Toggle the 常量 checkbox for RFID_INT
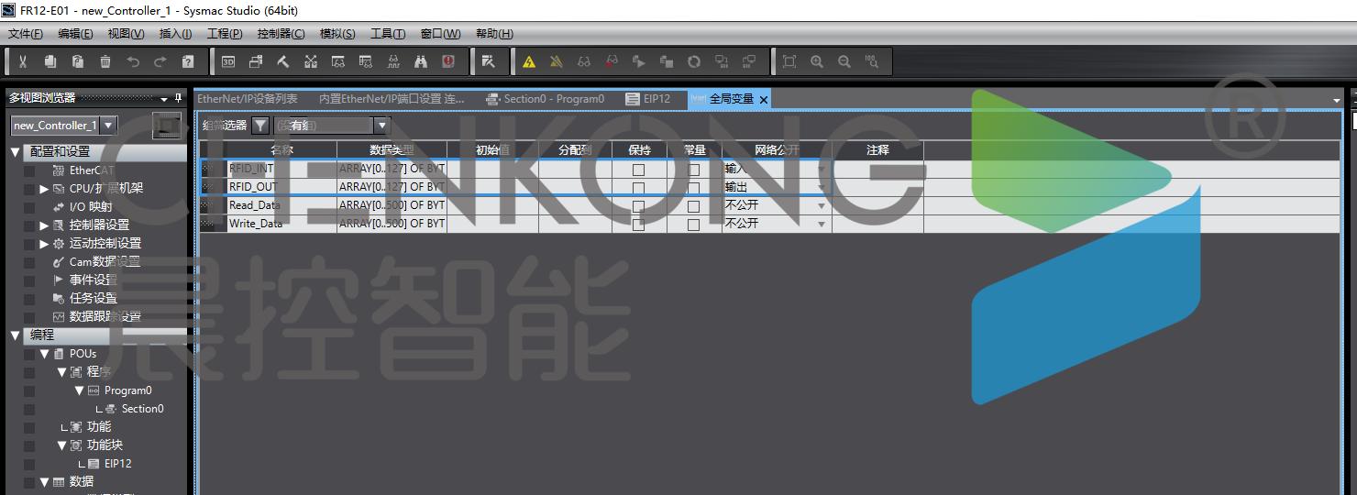Screen dimensions: 1357x495 (694, 170)
